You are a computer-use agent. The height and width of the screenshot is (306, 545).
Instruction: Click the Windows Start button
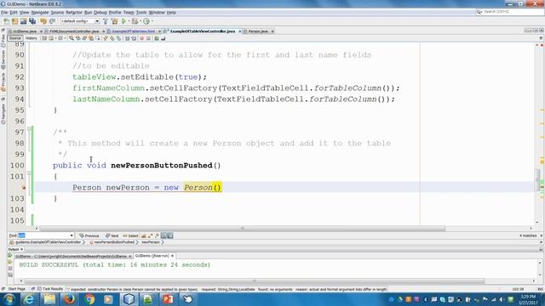[x=9, y=298]
